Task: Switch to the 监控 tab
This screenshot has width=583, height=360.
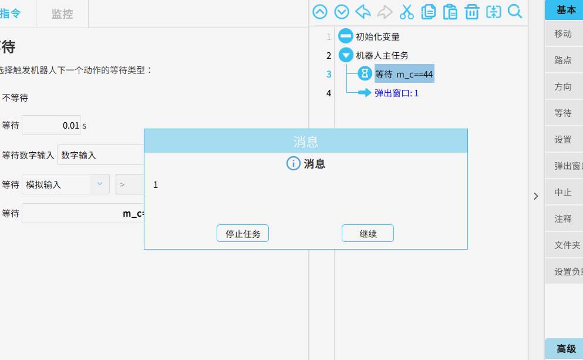Action: click(62, 14)
